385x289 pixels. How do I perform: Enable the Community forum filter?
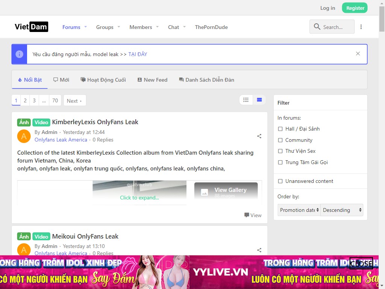280,140
